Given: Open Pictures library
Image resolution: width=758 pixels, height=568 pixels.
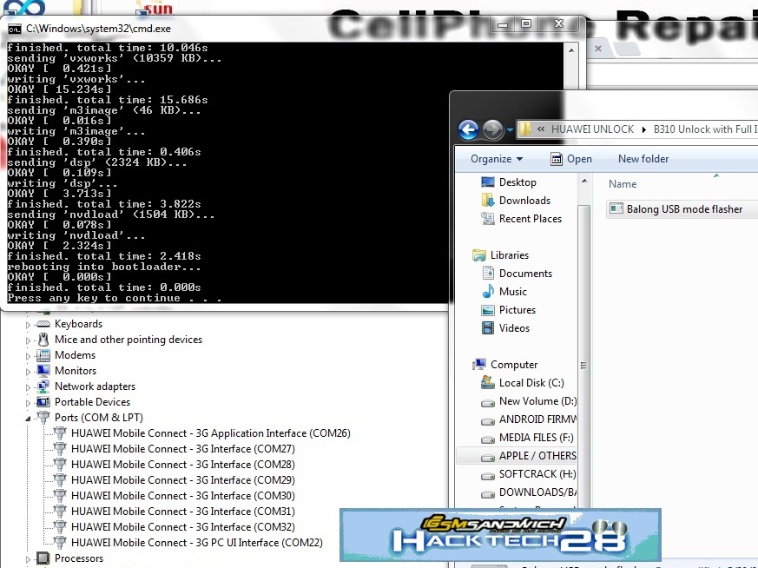Looking at the screenshot, I should 509,310.
